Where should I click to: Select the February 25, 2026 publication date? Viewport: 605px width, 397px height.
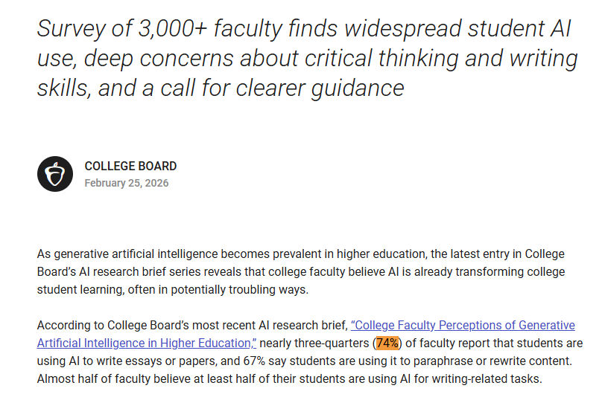tap(127, 183)
